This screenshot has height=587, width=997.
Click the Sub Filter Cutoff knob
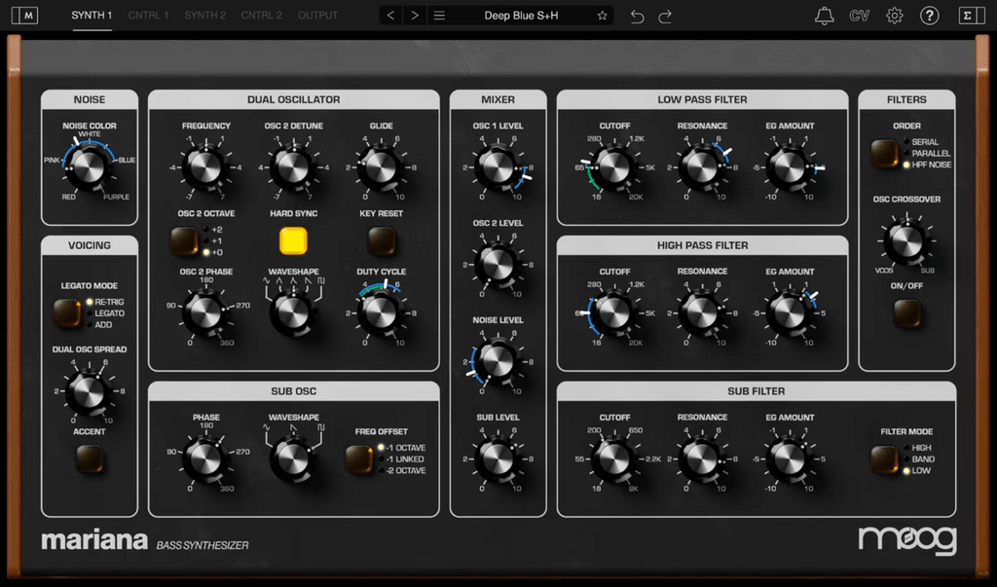pos(614,459)
